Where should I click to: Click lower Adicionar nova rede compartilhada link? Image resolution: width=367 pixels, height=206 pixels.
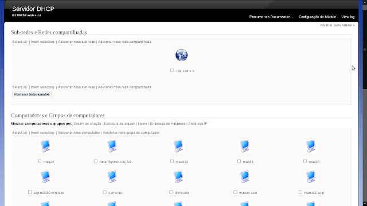coord(124,87)
